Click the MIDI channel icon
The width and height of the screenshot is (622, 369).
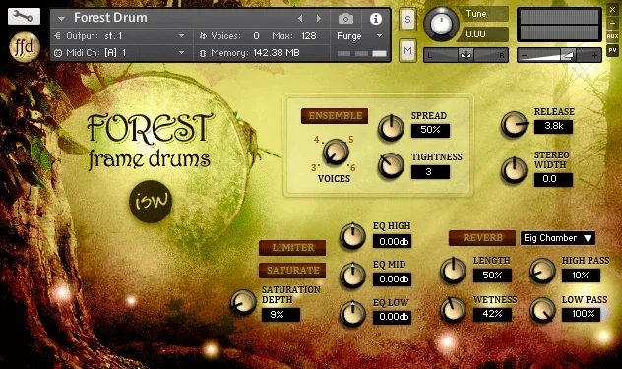58,53
